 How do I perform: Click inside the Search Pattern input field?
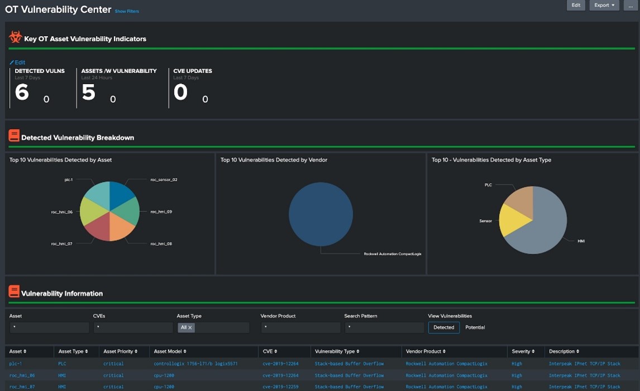(384, 327)
